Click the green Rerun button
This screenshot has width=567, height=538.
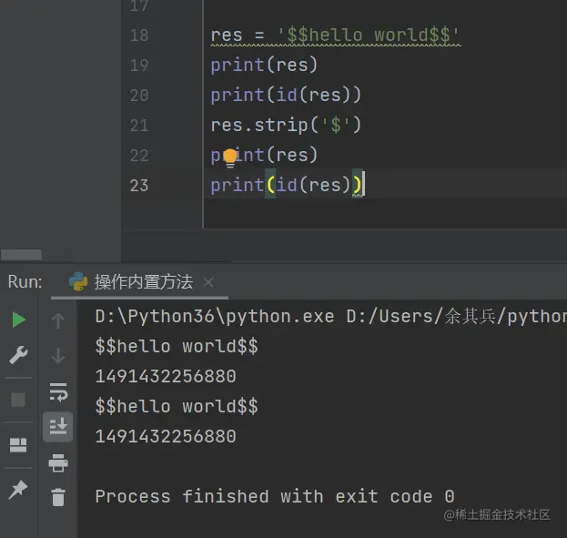(x=19, y=320)
